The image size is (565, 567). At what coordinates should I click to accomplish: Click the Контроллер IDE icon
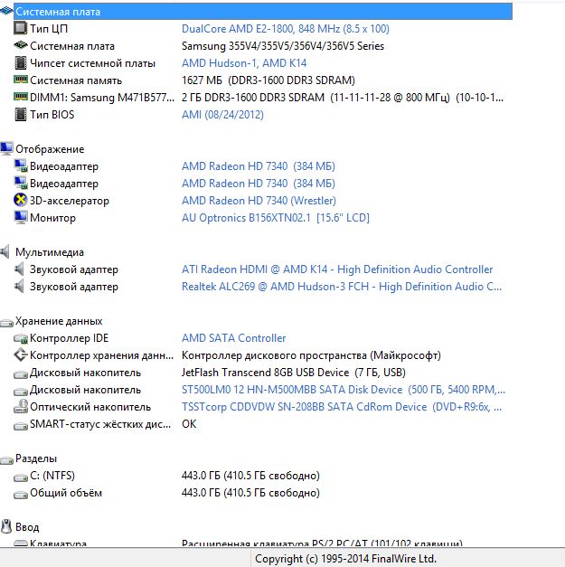pos(21,339)
